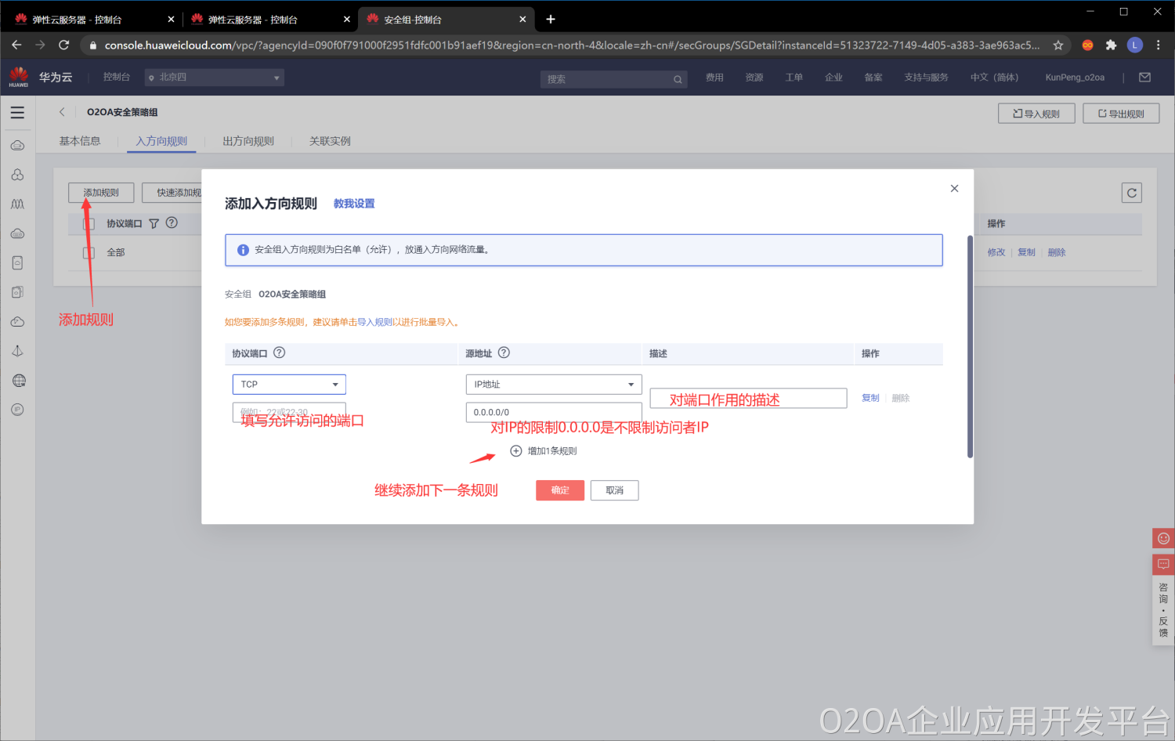Open the 费用 menu in the top bar

[x=714, y=78]
